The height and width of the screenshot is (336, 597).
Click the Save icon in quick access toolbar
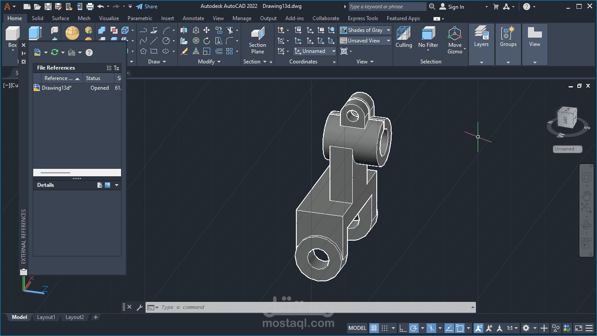[x=48, y=7]
